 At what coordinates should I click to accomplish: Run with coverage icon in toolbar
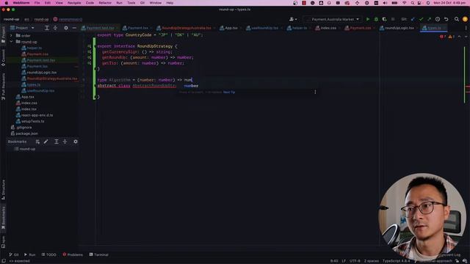385,19
